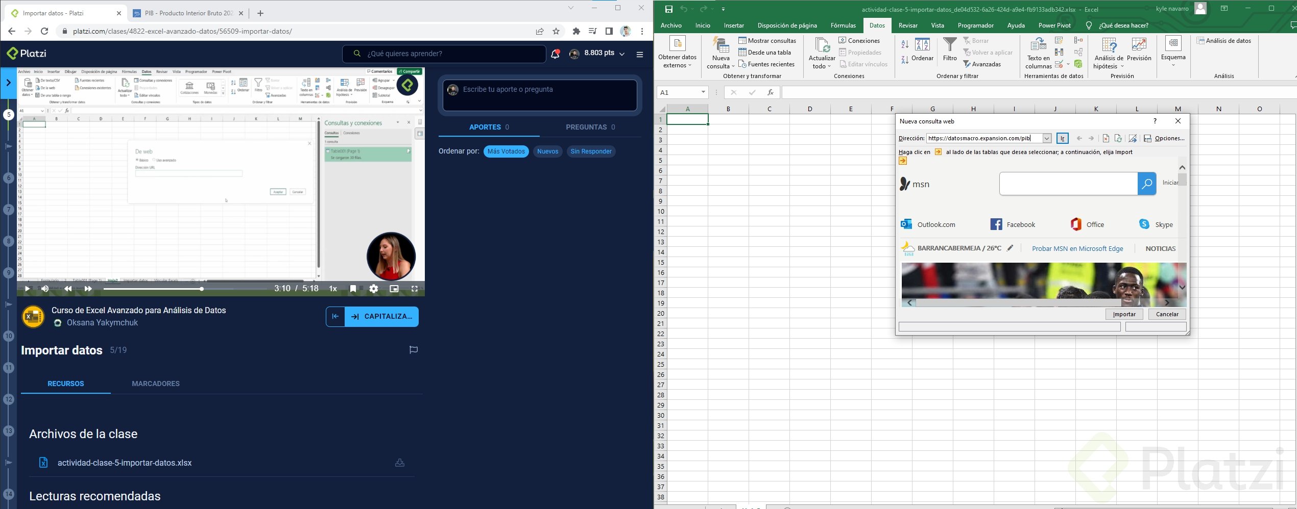Screen dimensions: 1297x509
Task: Sort descending with the Z-A icon
Action: (905, 60)
